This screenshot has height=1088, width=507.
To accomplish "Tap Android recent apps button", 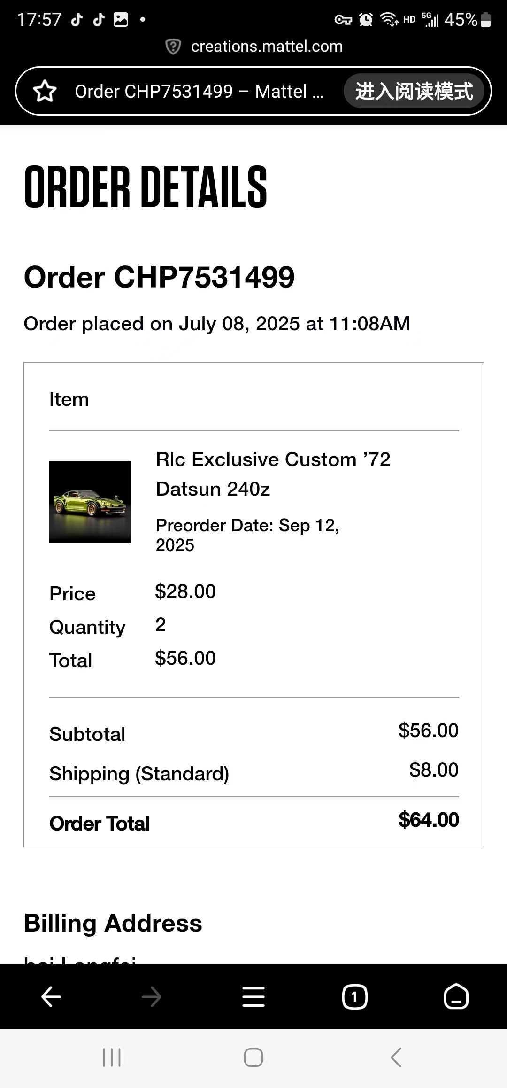I will point(112,1057).
